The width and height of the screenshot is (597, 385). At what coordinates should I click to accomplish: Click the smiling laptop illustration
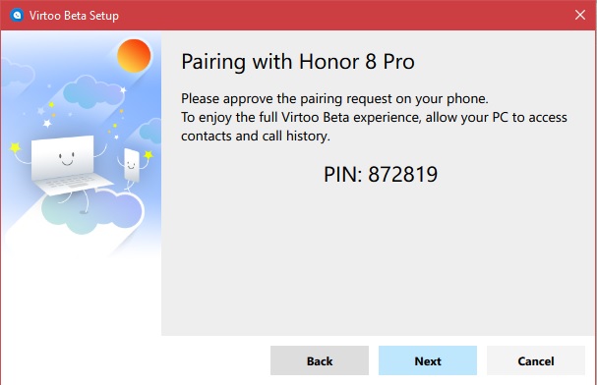point(68,165)
